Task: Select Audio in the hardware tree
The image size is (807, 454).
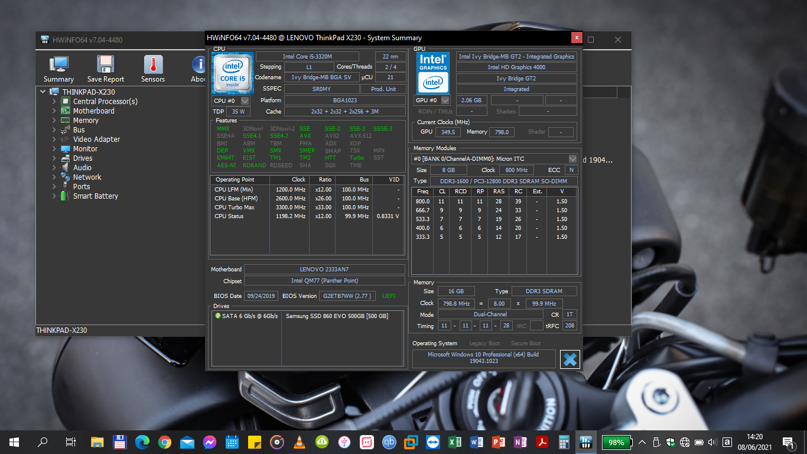Action: click(x=82, y=167)
